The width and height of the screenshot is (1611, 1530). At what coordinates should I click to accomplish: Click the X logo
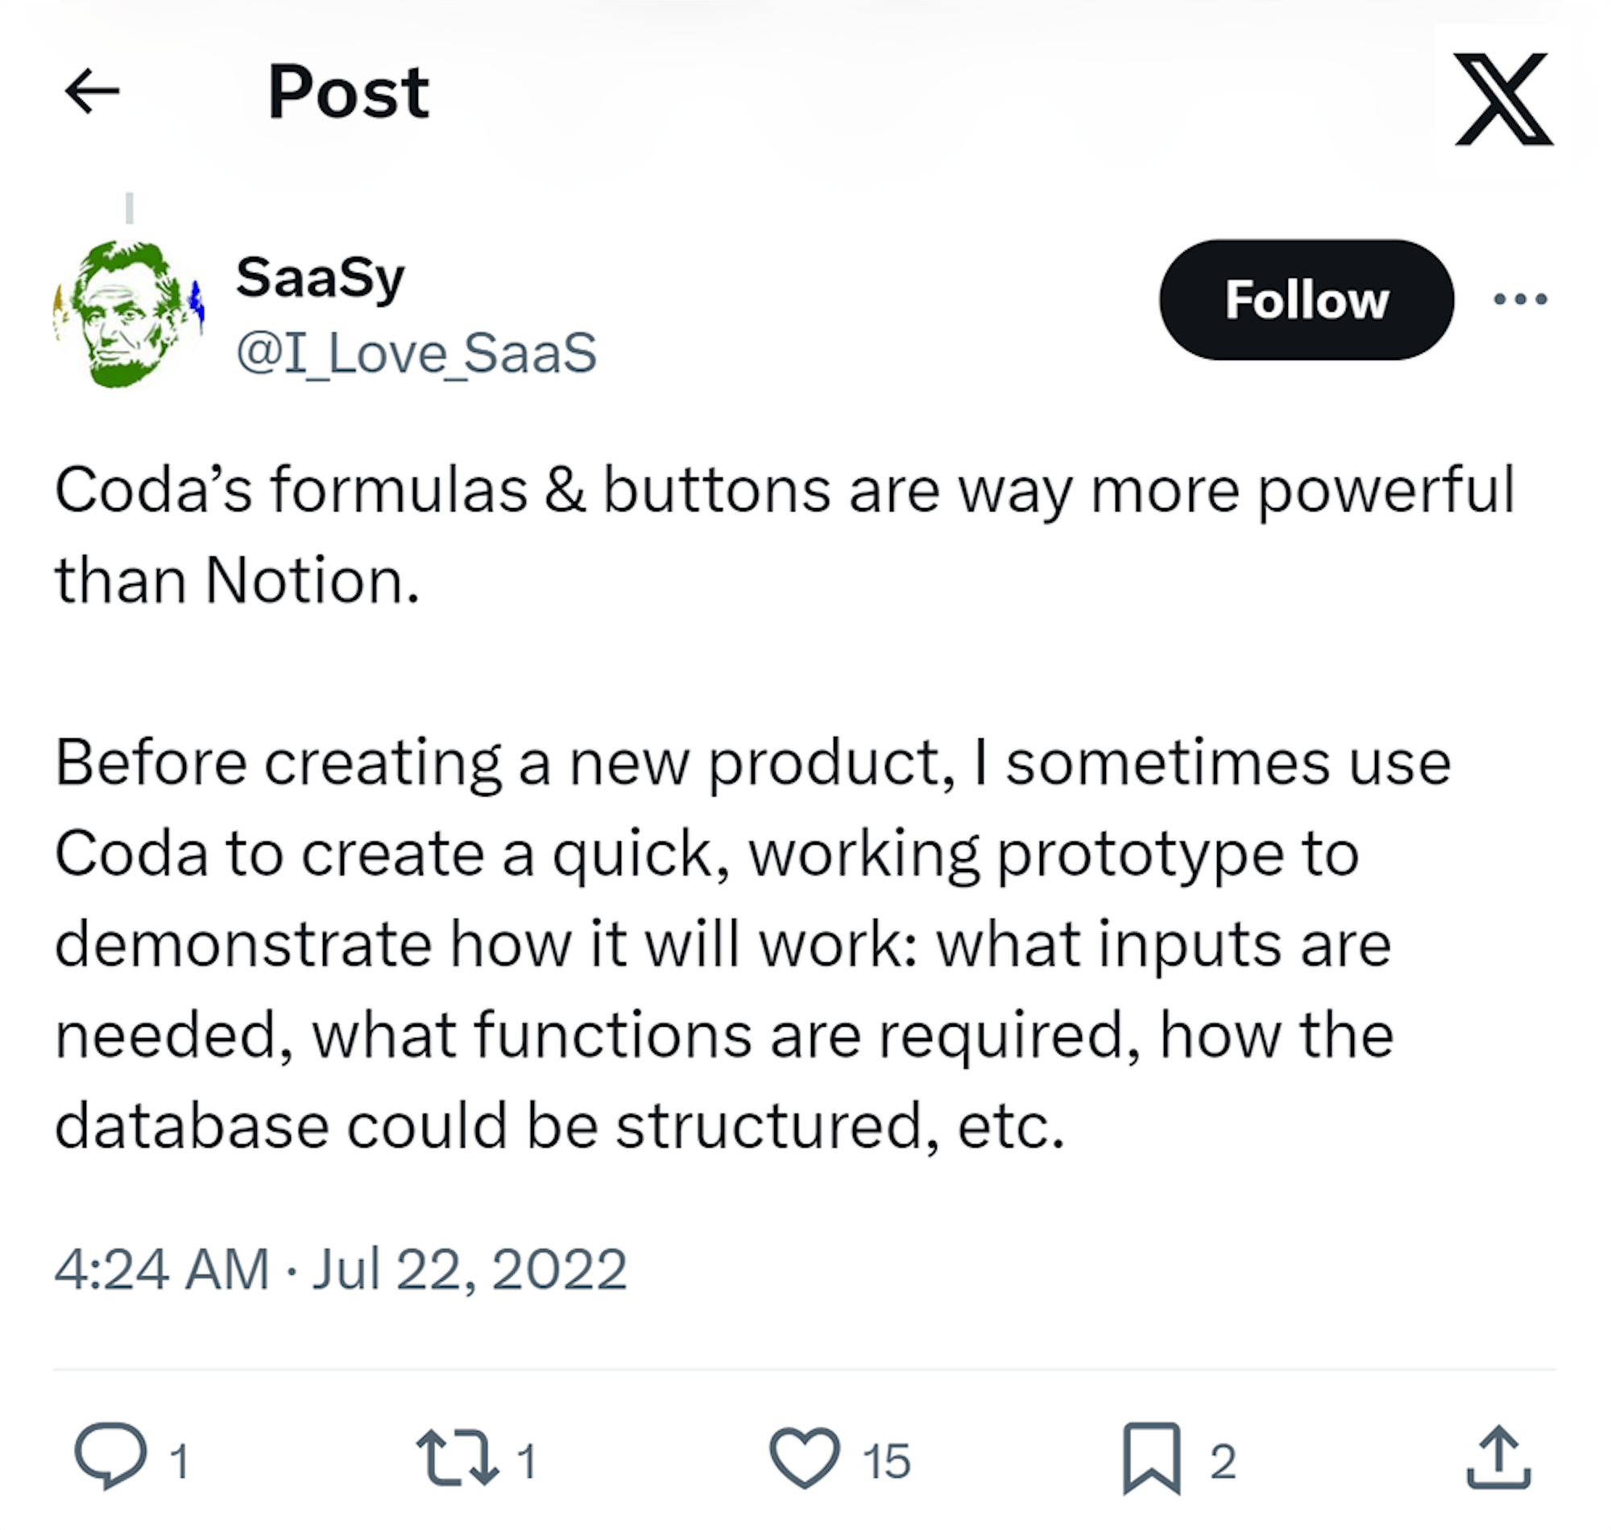[1503, 99]
